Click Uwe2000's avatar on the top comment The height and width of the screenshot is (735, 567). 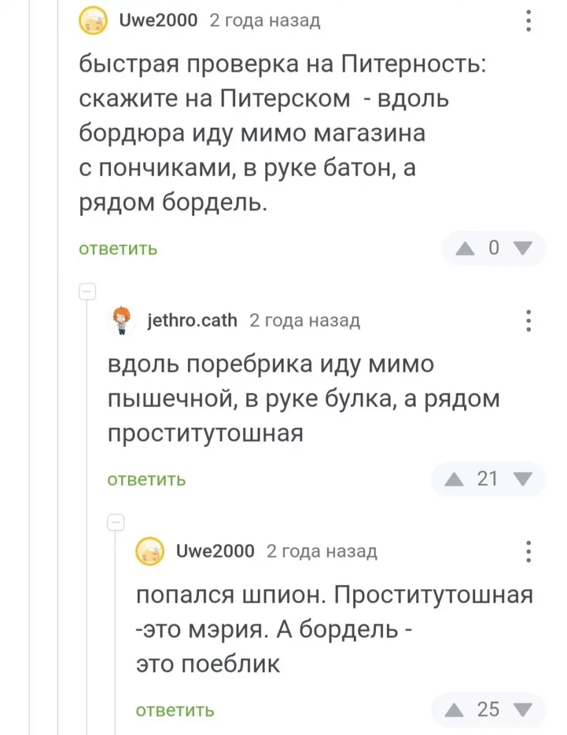pos(92,20)
